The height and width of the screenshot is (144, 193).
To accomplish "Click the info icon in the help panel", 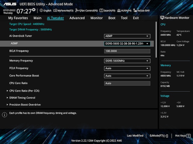I will (x=5, y=115).
